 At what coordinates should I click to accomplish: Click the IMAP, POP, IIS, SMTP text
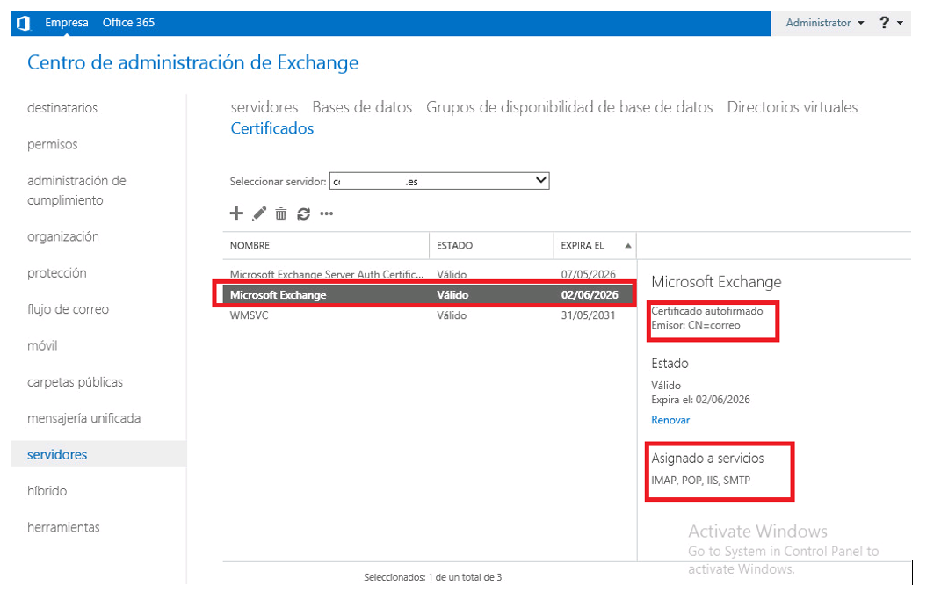(701, 481)
